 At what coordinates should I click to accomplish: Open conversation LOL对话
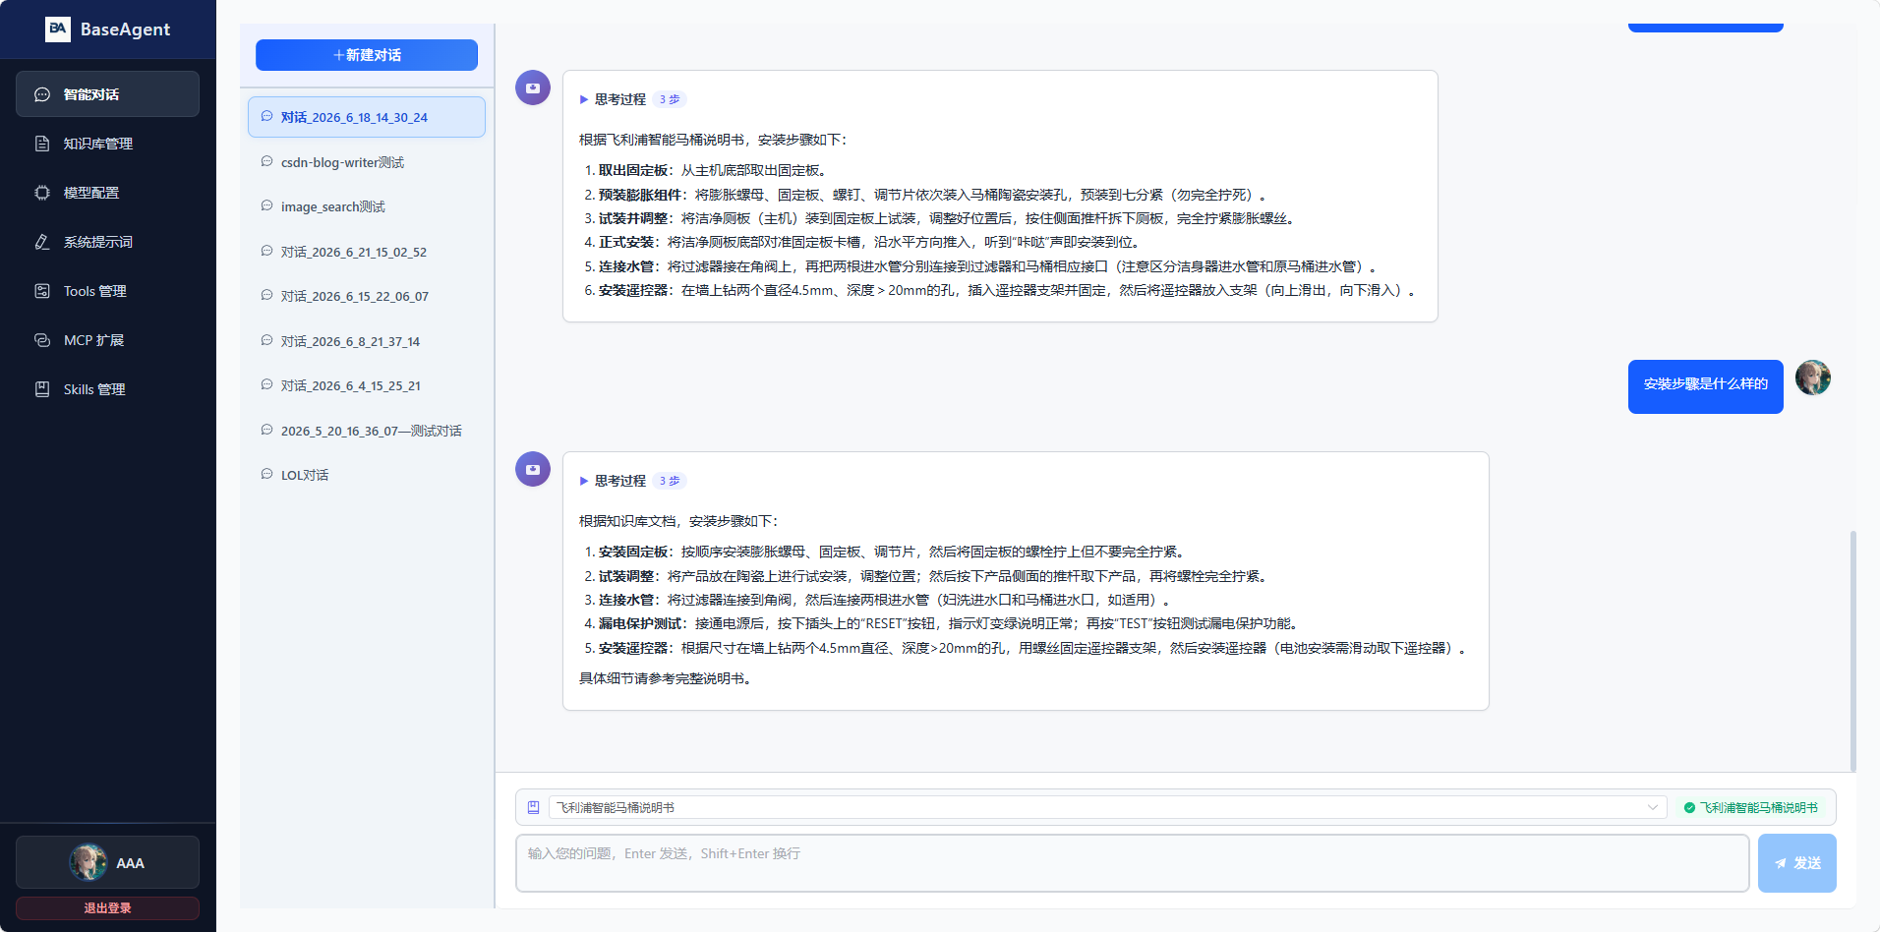(x=367, y=475)
